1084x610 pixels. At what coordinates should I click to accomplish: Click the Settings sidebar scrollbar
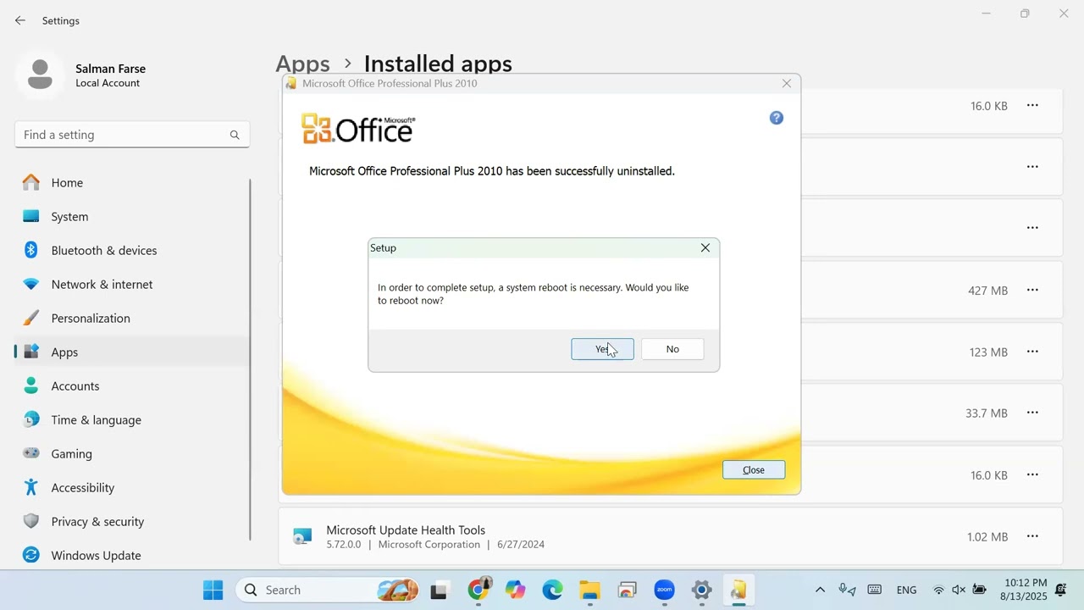click(250, 359)
